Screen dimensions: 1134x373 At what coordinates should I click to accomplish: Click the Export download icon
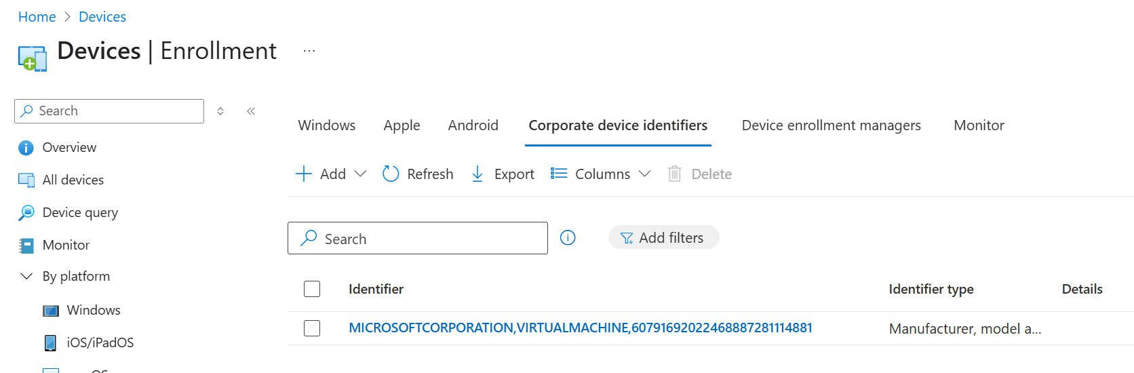pyautogui.click(x=477, y=174)
